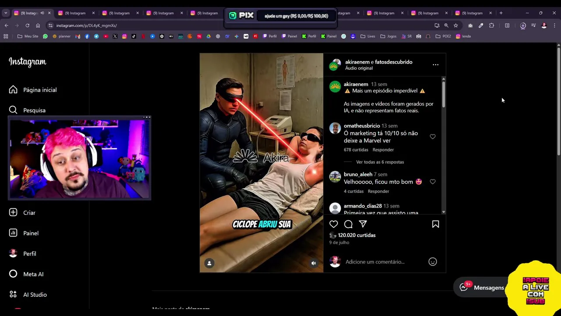Open the POE2 bookmarks folder
The image size is (561, 316).
point(443,36)
